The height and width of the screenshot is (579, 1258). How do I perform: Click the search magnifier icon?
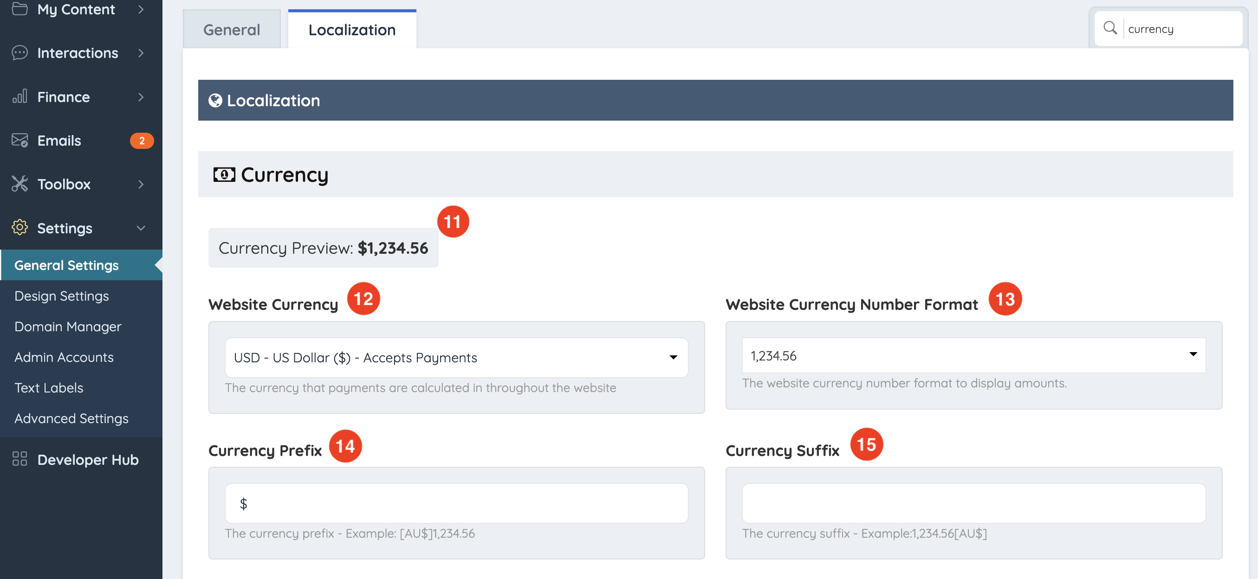(x=1110, y=28)
